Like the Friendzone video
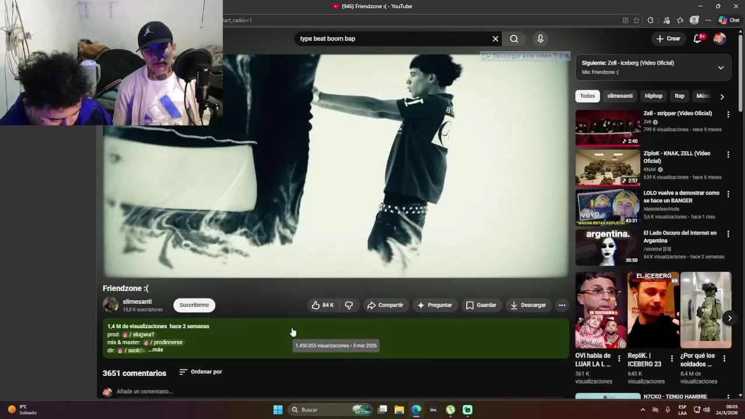The width and height of the screenshot is (745, 419). click(322, 305)
